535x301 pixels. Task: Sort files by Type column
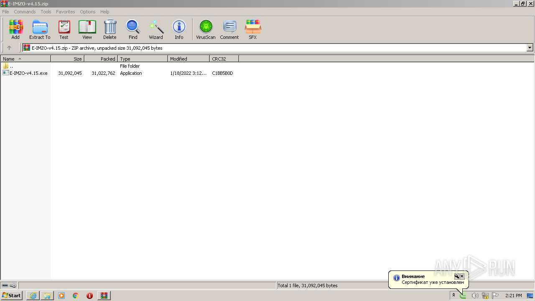143,59
